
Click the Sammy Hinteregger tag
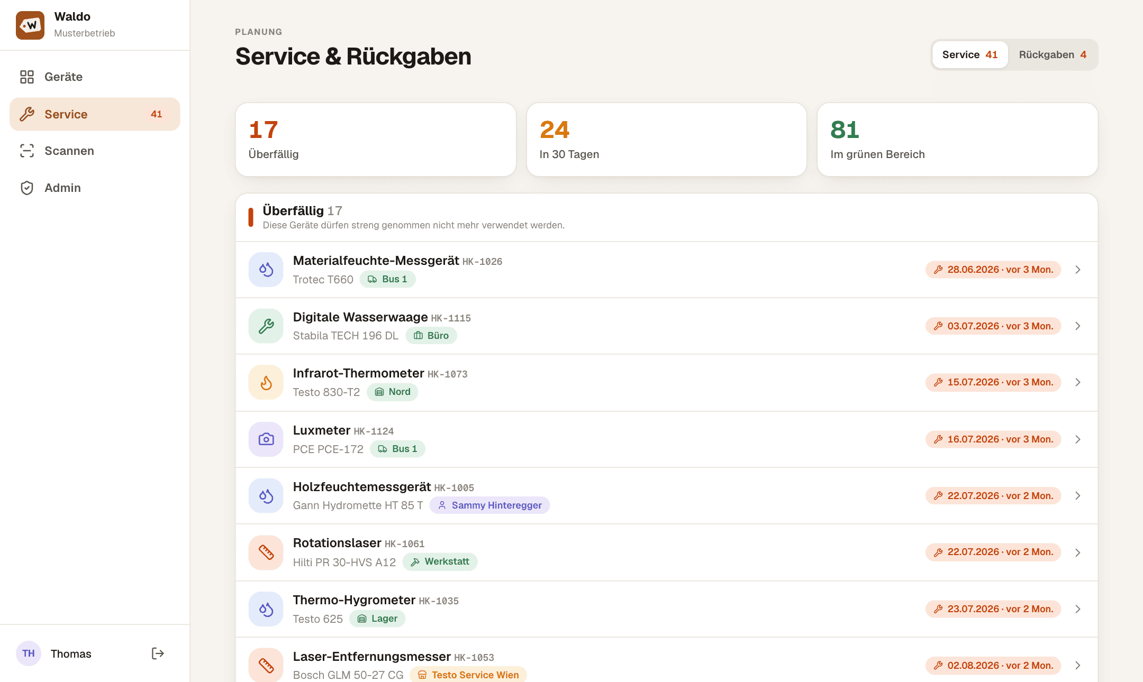tap(489, 505)
